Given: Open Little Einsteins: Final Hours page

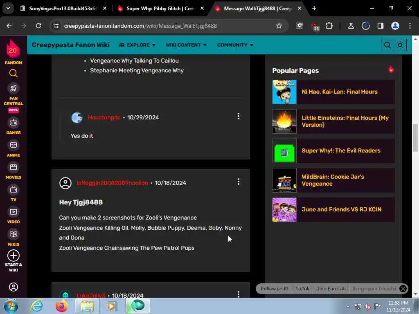Looking at the screenshot, I should point(345,121).
